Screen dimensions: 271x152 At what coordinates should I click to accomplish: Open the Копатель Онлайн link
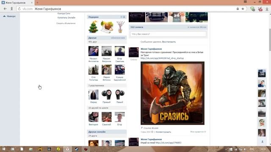(66, 18)
